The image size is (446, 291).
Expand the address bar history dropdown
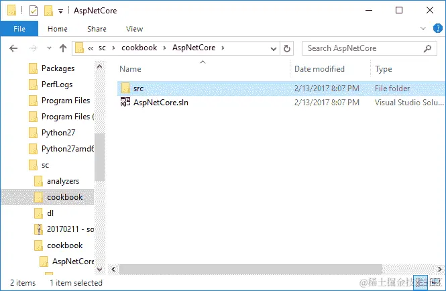tap(274, 48)
